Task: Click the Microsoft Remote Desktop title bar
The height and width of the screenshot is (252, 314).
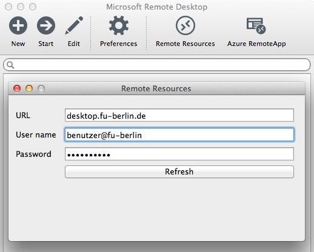Action: point(157,7)
